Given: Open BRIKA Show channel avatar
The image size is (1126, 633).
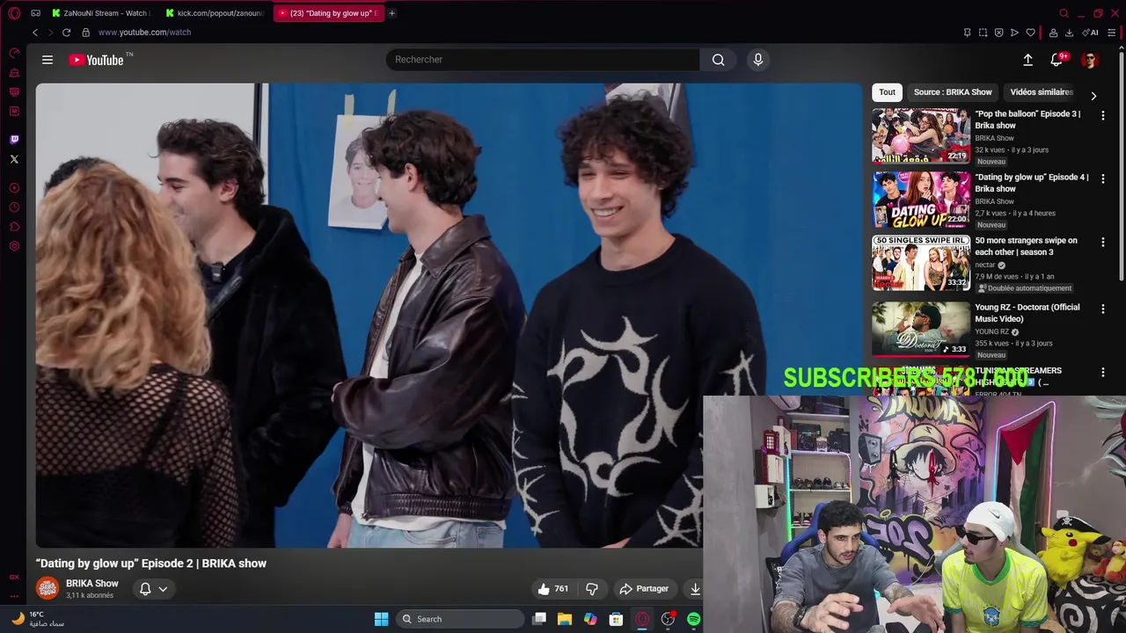Looking at the screenshot, I should [48, 588].
